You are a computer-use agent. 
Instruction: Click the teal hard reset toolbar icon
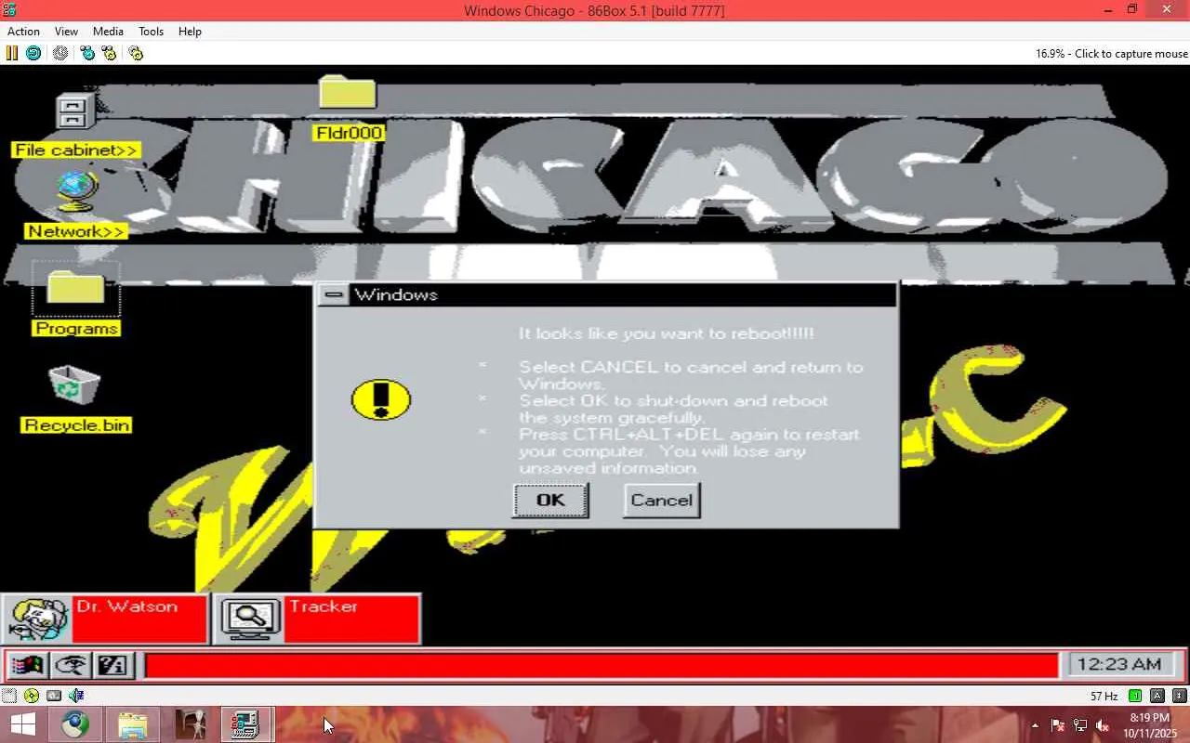[33, 53]
